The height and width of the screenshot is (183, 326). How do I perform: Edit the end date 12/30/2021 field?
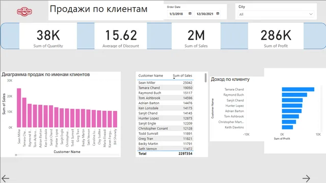[205, 14]
